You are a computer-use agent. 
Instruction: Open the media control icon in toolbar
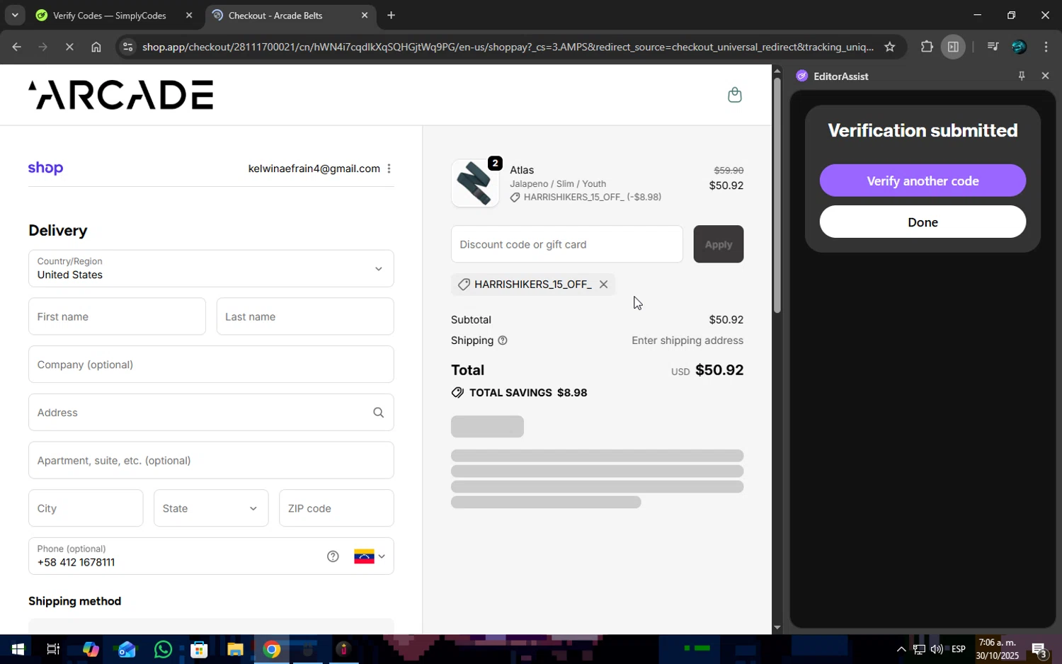click(992, 47)
